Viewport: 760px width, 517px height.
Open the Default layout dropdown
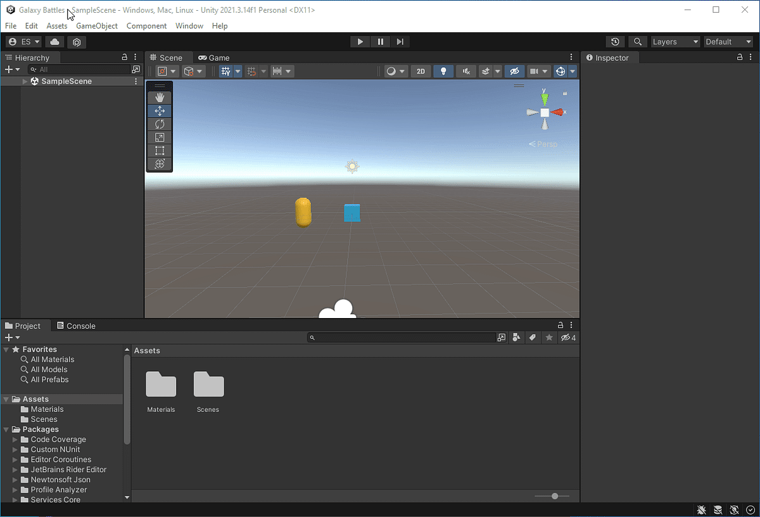pyautogui.click(x=728, y=41)
